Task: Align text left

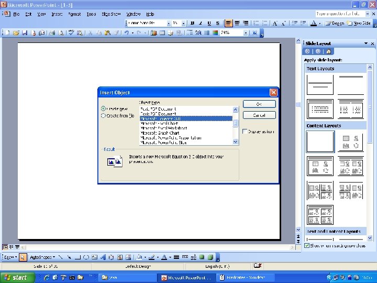Action: pos(228,24)
